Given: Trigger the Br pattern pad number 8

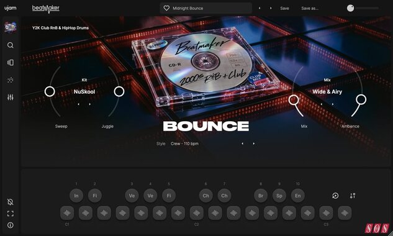Looking at the screenshot, I should tap(261, 196).
